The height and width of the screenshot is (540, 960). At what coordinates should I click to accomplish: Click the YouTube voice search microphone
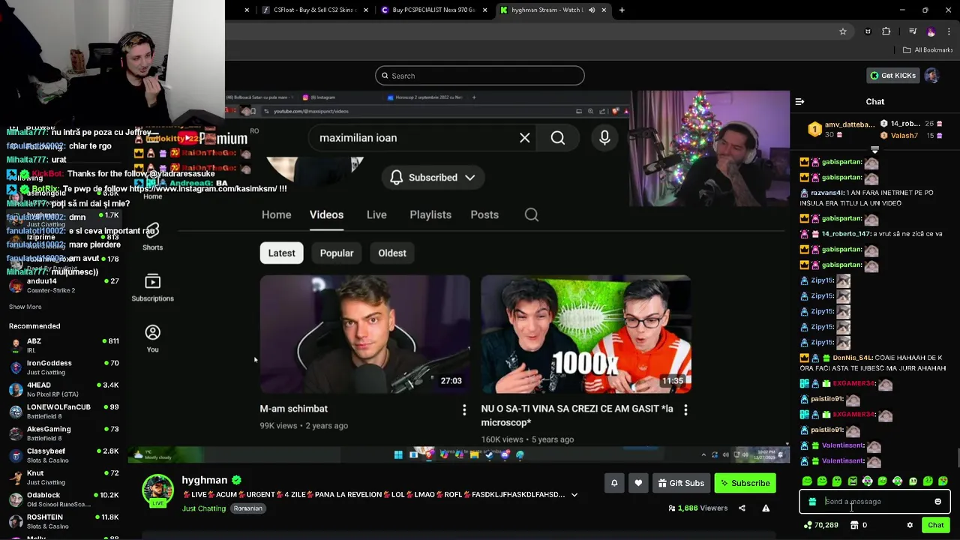pos(604,138)
